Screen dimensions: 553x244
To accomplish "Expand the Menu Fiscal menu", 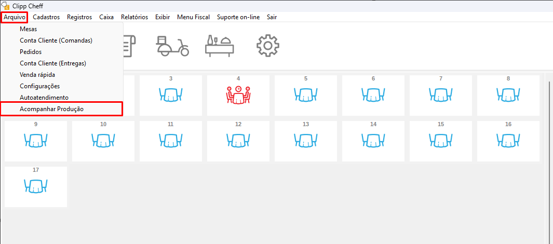I will pyautogui.click(x=193, y=17).
